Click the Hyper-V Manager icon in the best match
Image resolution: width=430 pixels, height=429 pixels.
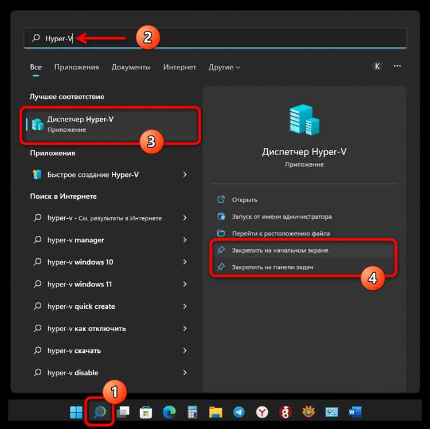pos(38,124)
